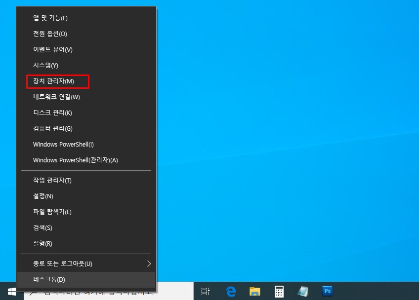This screenshot has height=300, width=419.
Task: Launch Photoshop from the taskbar
Action: pyautogui.click(x=327, y=291)
